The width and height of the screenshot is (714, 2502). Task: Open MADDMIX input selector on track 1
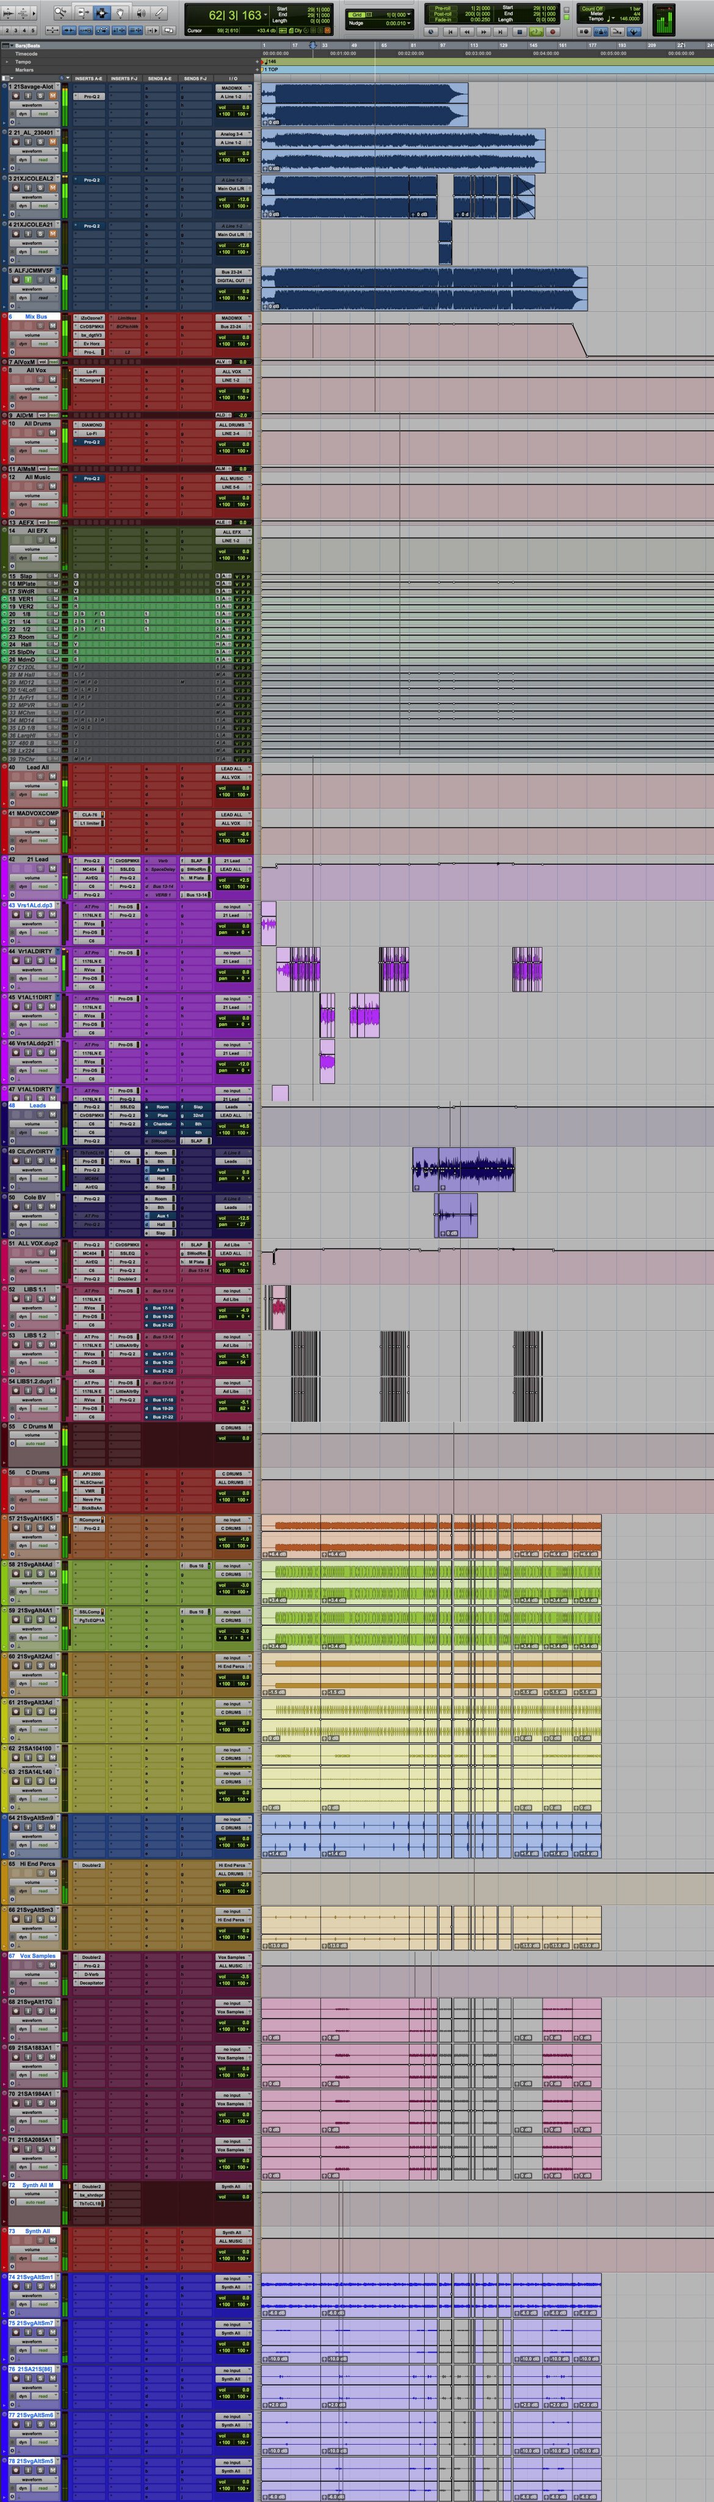(234, 88)
